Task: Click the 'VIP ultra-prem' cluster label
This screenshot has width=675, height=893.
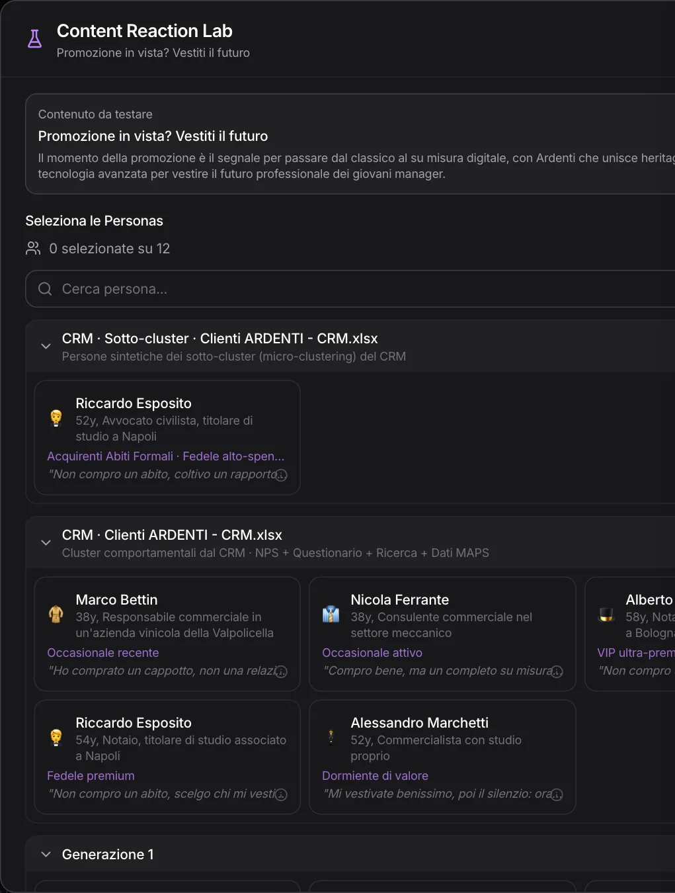Action: (x=636, y=652)
